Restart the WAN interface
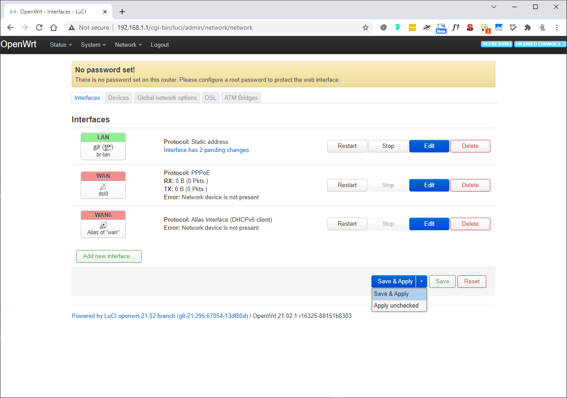The width and height of the screenshot is (567, 398). (347, 185)
